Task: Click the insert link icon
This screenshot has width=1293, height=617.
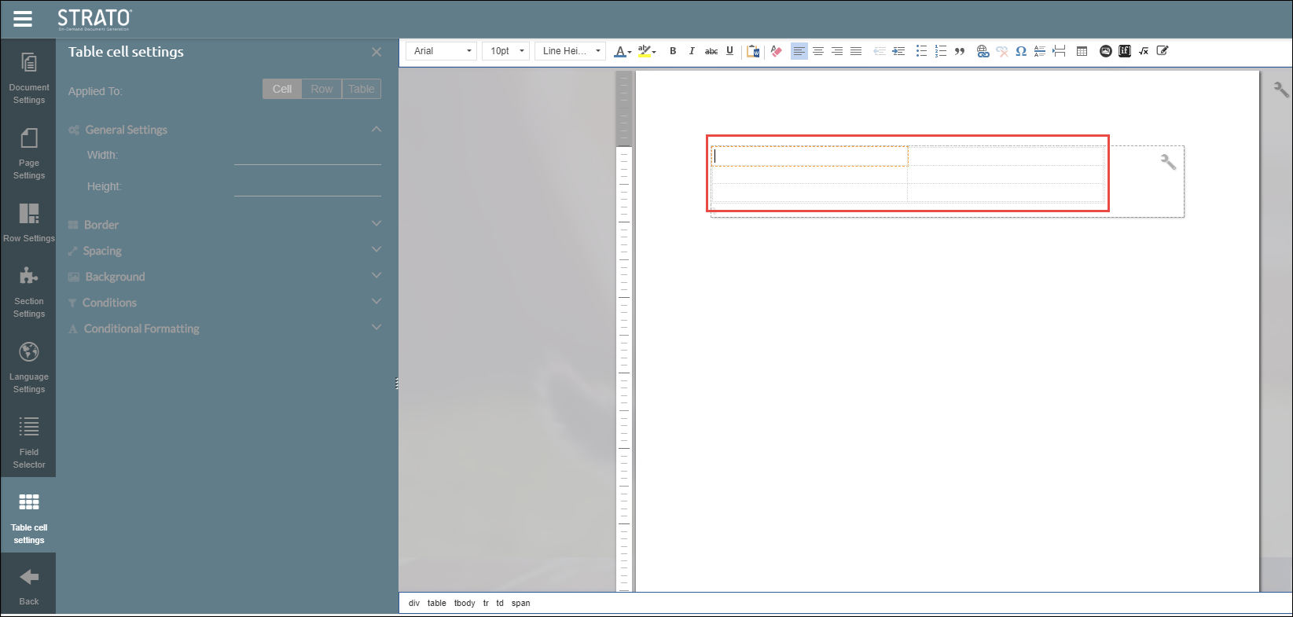Action: tap(983, 51)
